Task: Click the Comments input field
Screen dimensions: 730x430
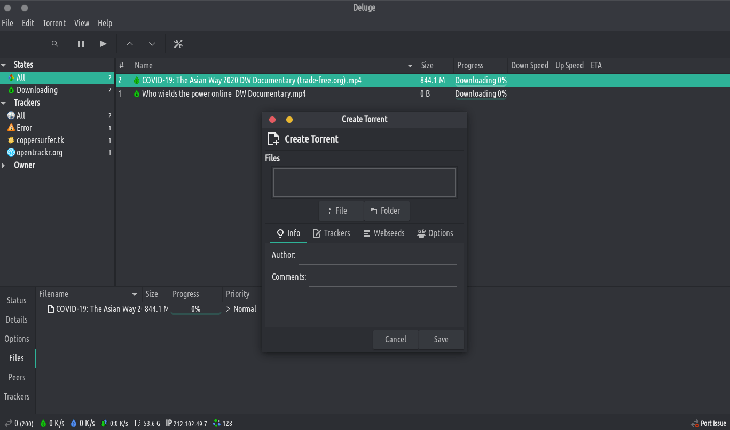Action: click(383, 278)
